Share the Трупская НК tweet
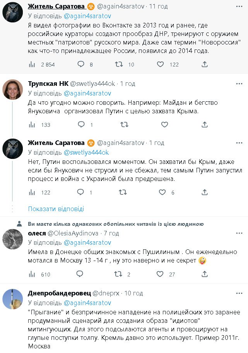This screenshot has height=353, width=248. pyautogui.click(x=205, y=124)
